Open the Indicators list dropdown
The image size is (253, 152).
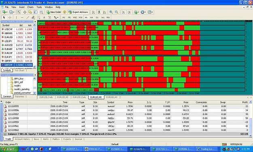[x=136, y=12]
